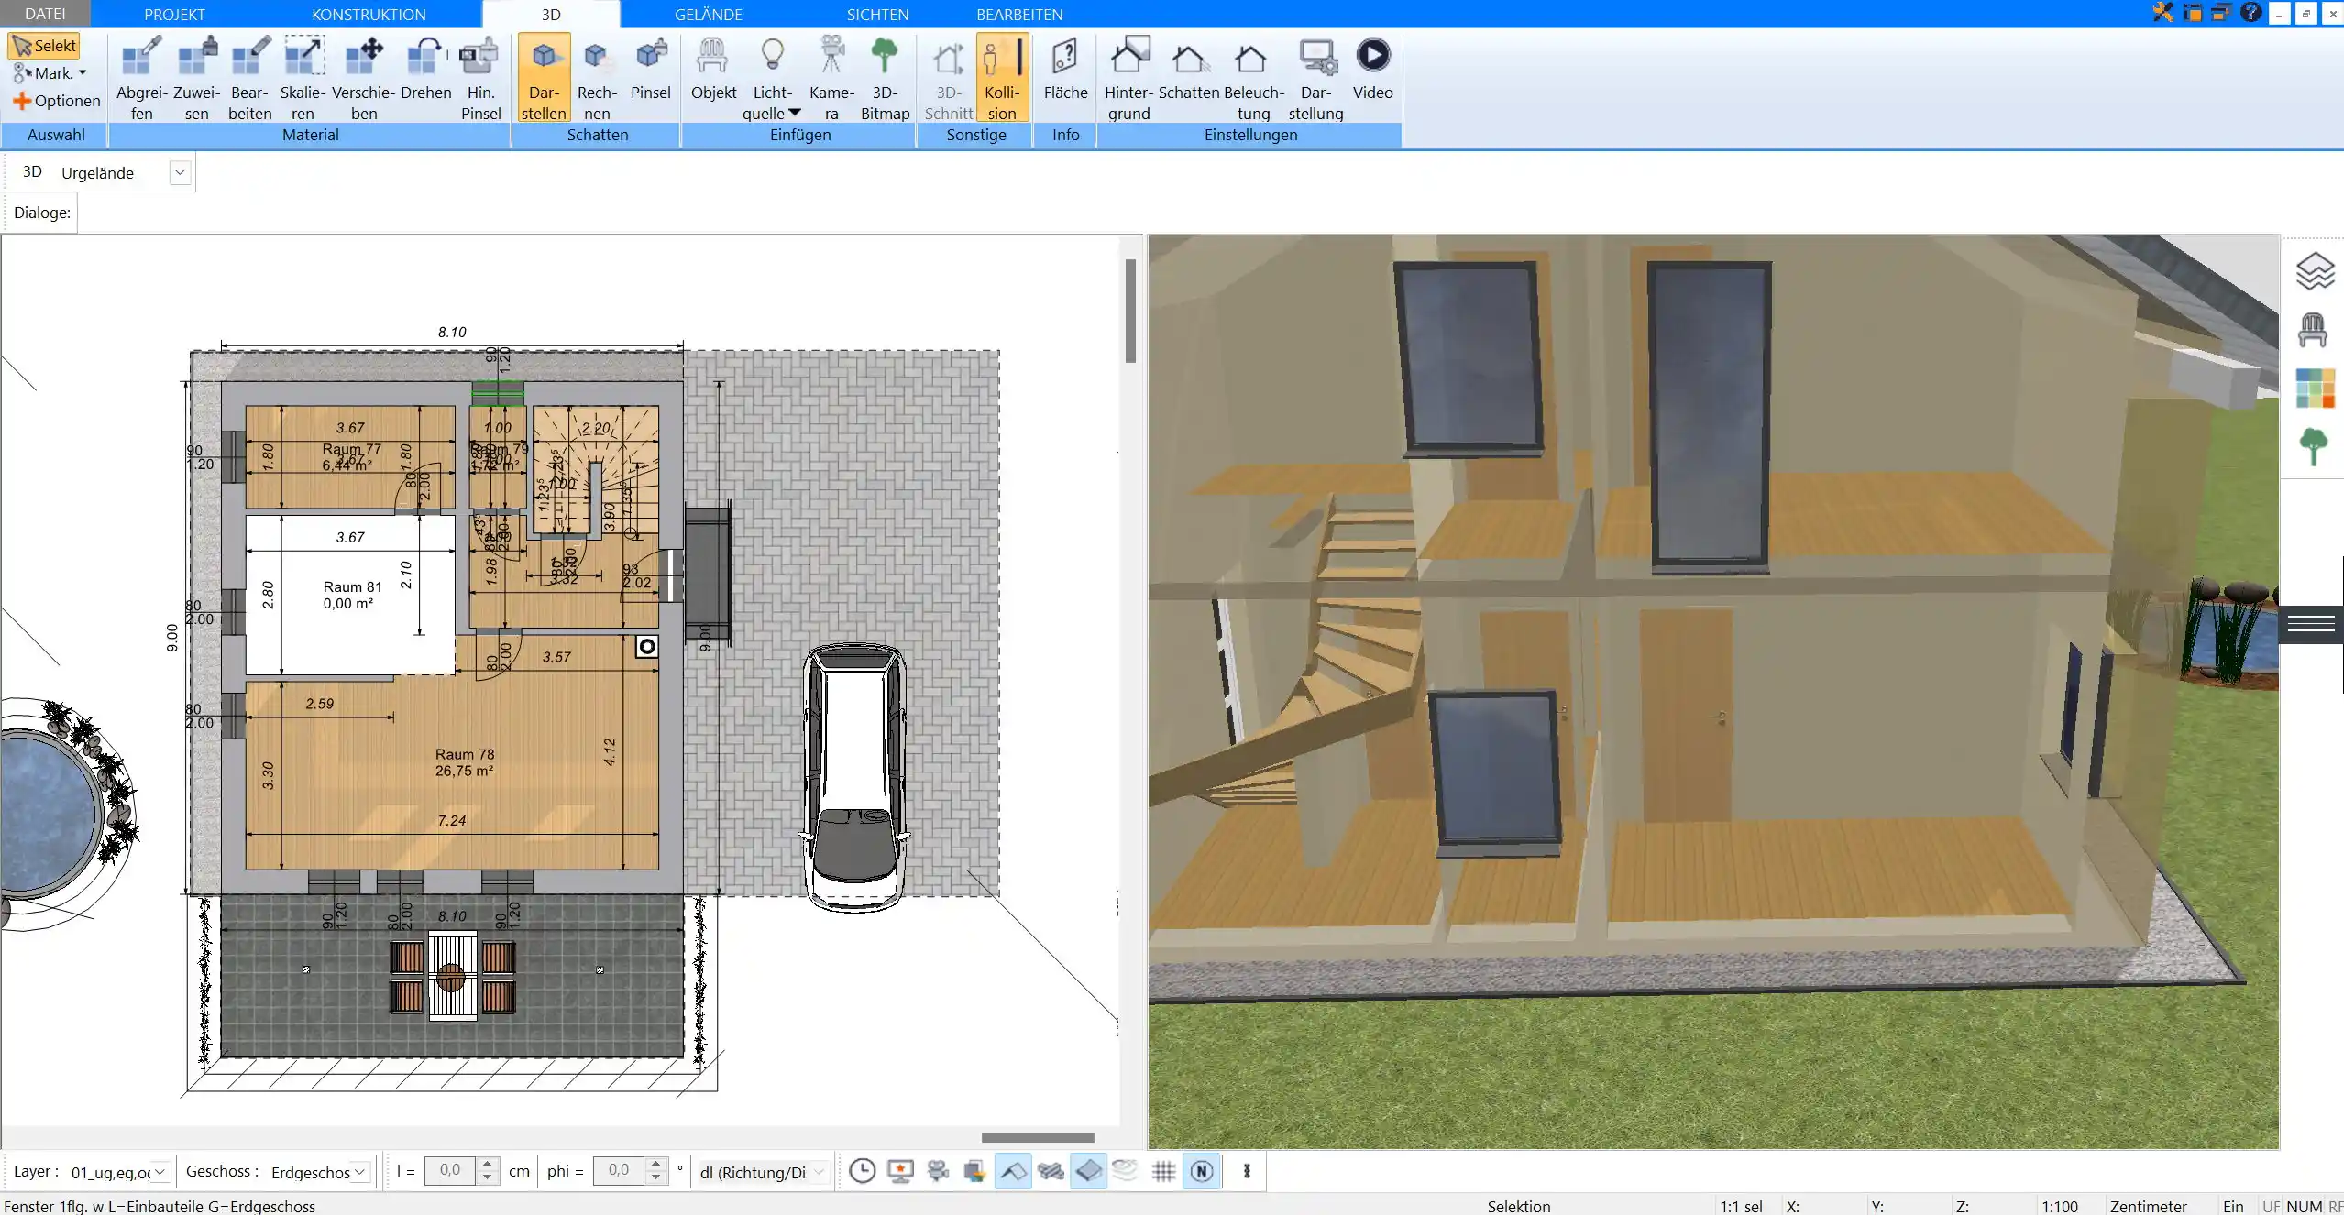The image size is (2344, 1215).
Task: Decrease the phi angle stepper value
Action: pos(655,1177)
